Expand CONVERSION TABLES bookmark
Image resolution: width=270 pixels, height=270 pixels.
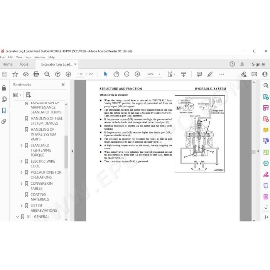coord(21,184)
